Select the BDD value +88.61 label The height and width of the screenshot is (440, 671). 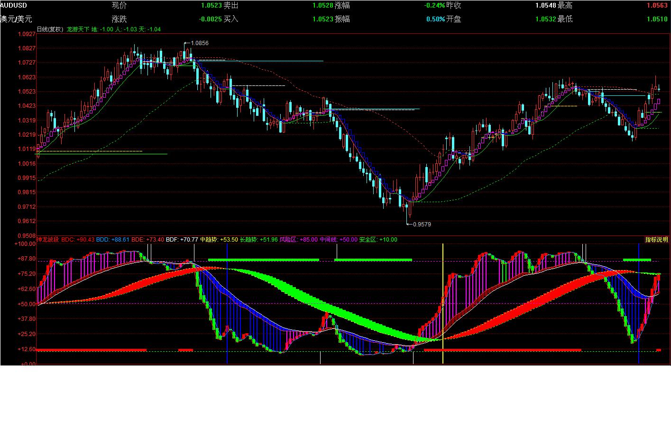click(113, 240)
